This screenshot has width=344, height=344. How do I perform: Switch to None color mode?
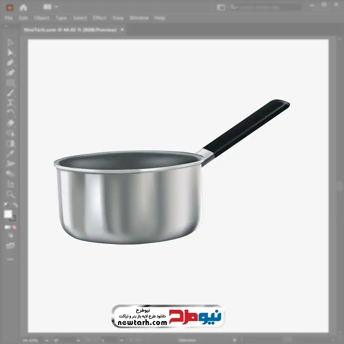point(15,227)
